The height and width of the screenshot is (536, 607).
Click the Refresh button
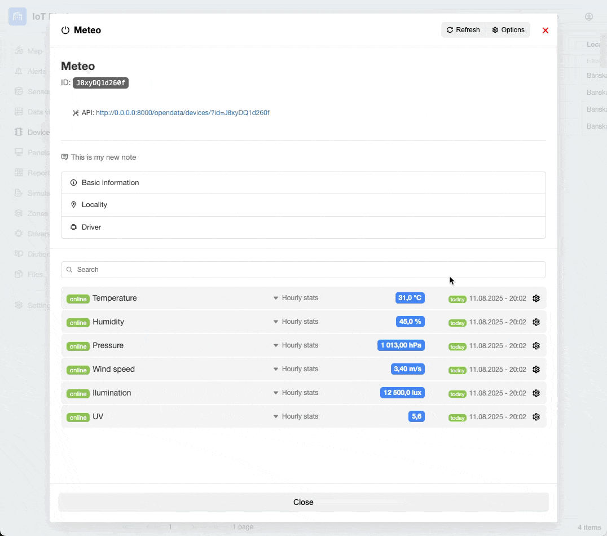463,30
